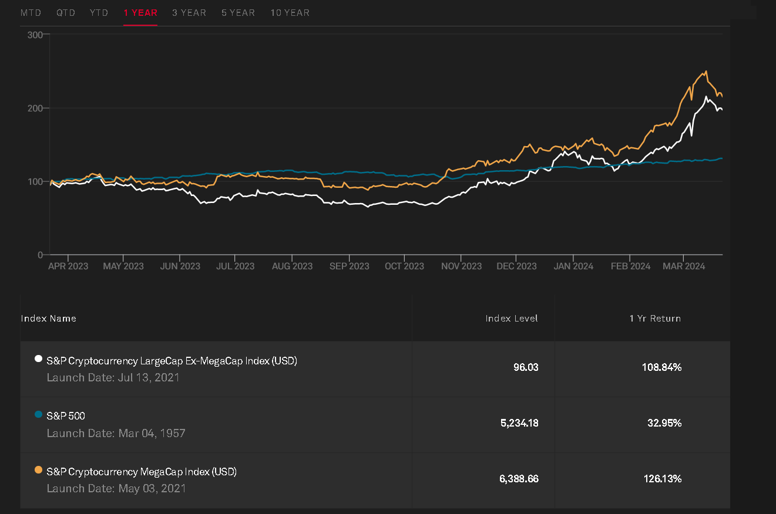This screenshot has width=776, height=514.
Task: Click the Index Level column header
Action: coord(512,319)
